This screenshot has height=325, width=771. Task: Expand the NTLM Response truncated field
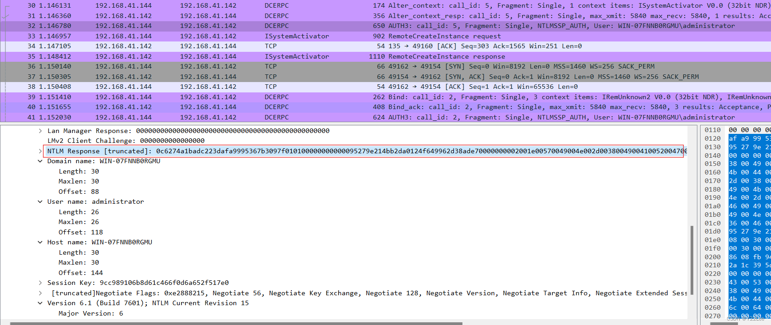pyautogui.click(x=40, y=151)
